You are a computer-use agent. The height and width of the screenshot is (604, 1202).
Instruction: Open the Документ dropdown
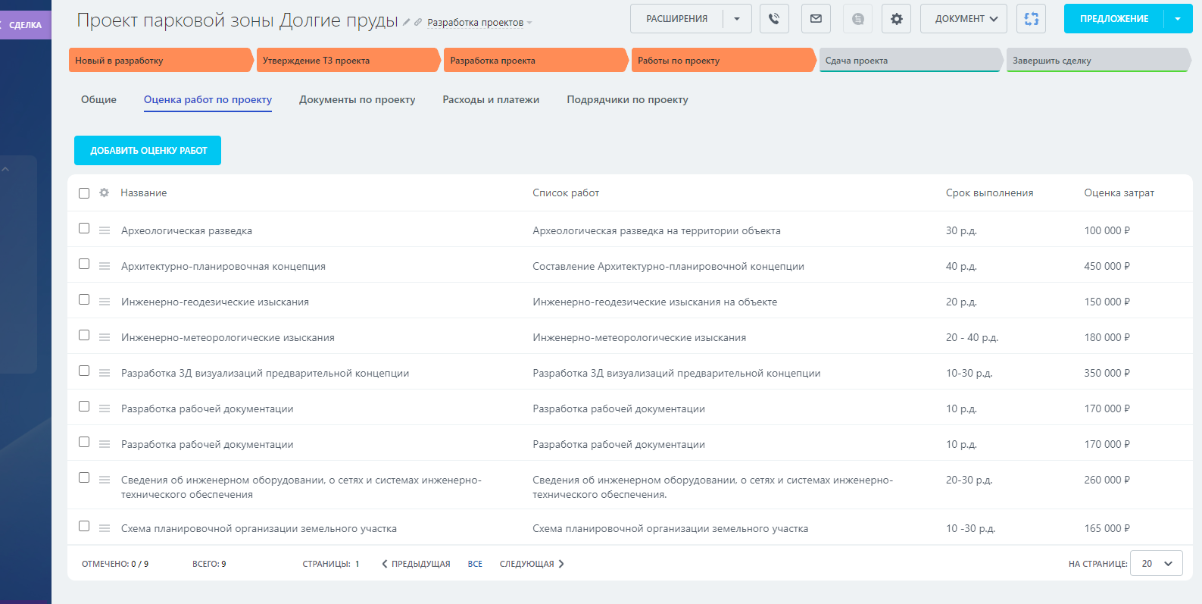pos(963,19)
